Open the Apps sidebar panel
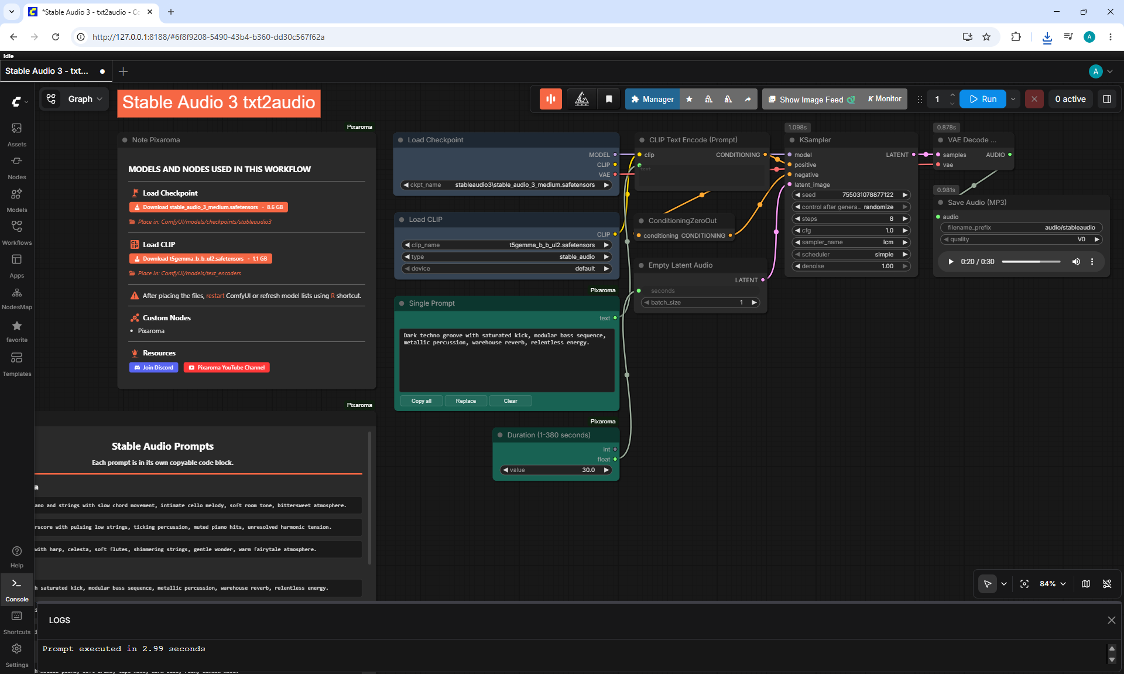Image resolution: width=1124 pixels, height=674 pixels. [x=17, y=265]
